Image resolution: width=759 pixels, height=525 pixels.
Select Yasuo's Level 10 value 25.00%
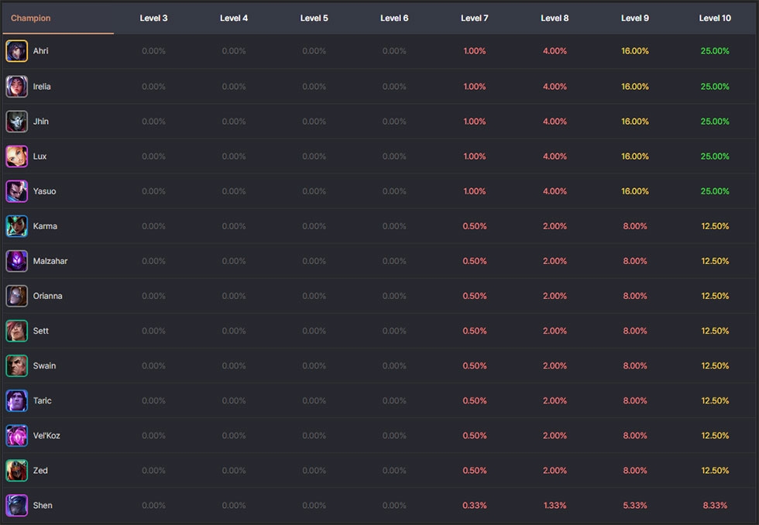(715, 191)
